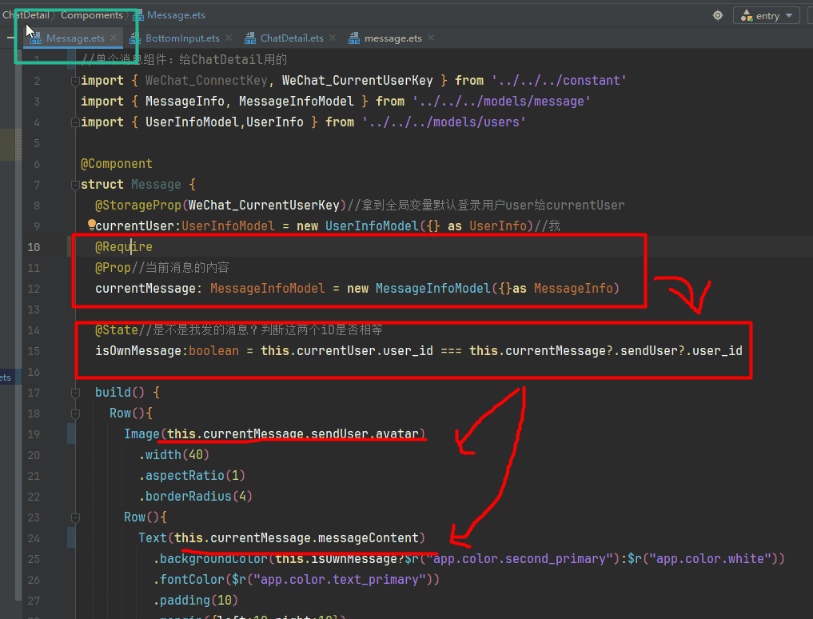The image size is (813, 619).
Task: Close the BottomInput.ets tab
Action: pos(229,38)
